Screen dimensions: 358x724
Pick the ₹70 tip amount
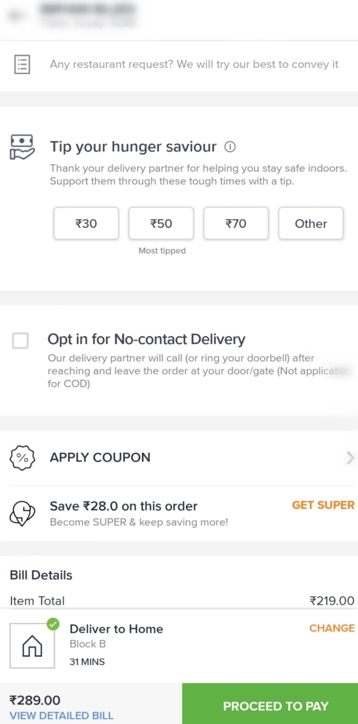(236, 224)
